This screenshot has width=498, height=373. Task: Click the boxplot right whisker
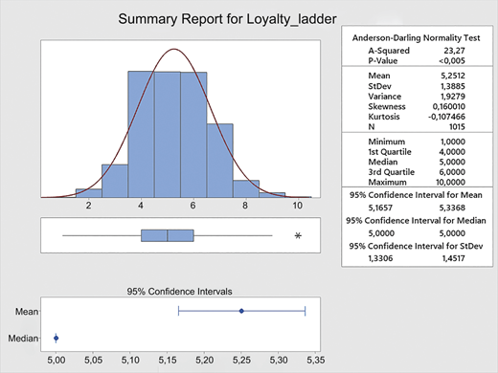tap(233, 235)
